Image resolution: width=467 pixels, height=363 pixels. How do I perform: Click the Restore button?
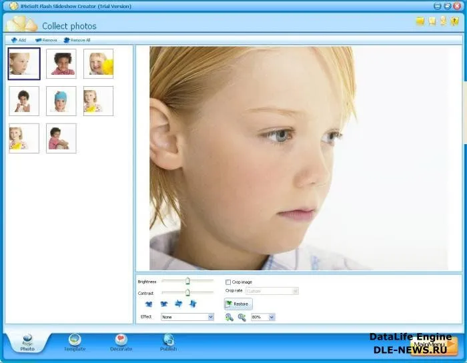[238, 304]
